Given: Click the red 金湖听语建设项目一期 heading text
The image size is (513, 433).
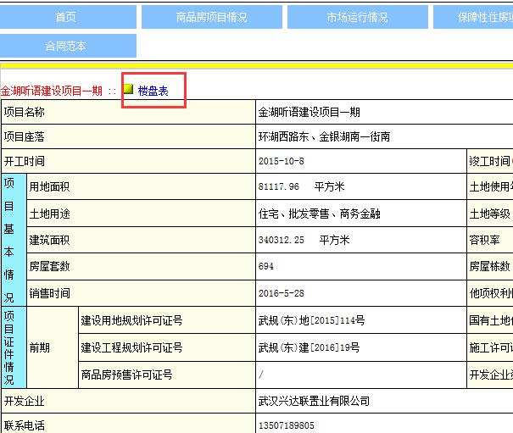Looking at the screenshot, I should [52, 91].
